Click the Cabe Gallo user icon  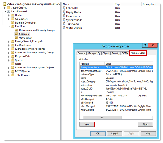(x=64, y=8)
